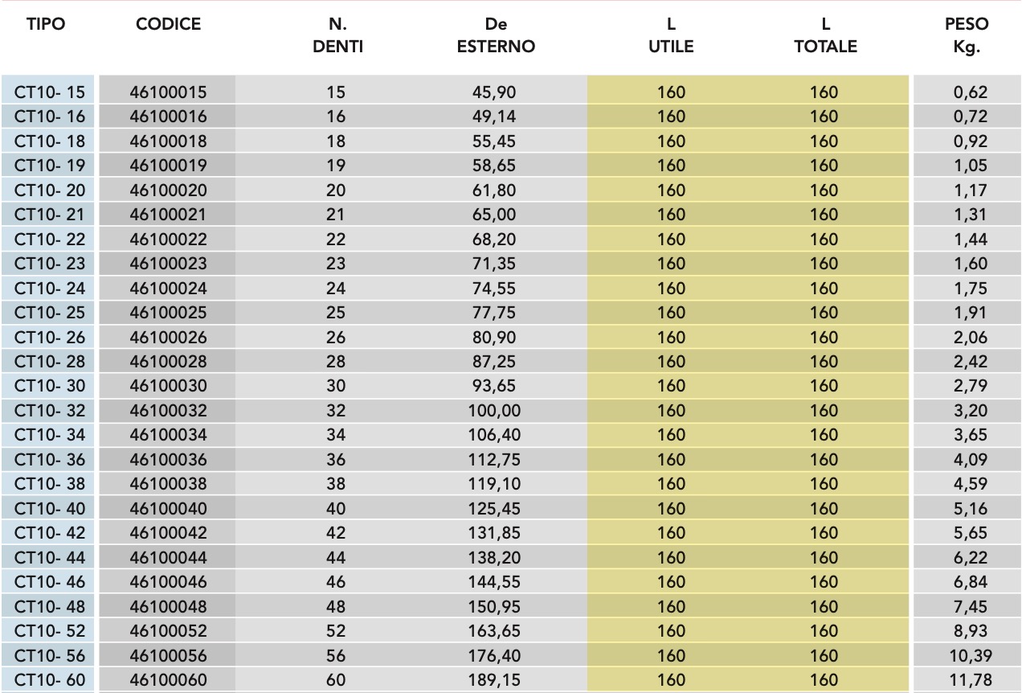The height and width of the screenshot is (693, 1022).
Task: Select the weight value 0,62
Action: pyautogui.click(x=971, y=92)
